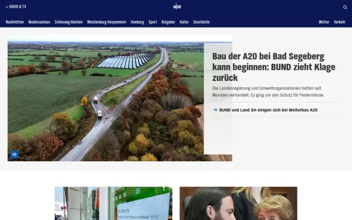The height and width of the screenshot is (220, 352).
Task: Open the Nachrichten menu item
Action: point(15,22)
